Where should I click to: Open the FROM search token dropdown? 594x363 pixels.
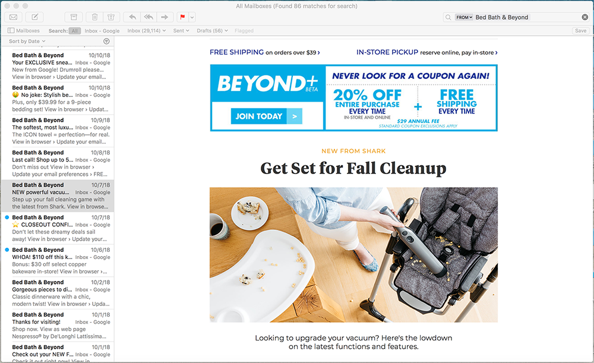[464, 17]
